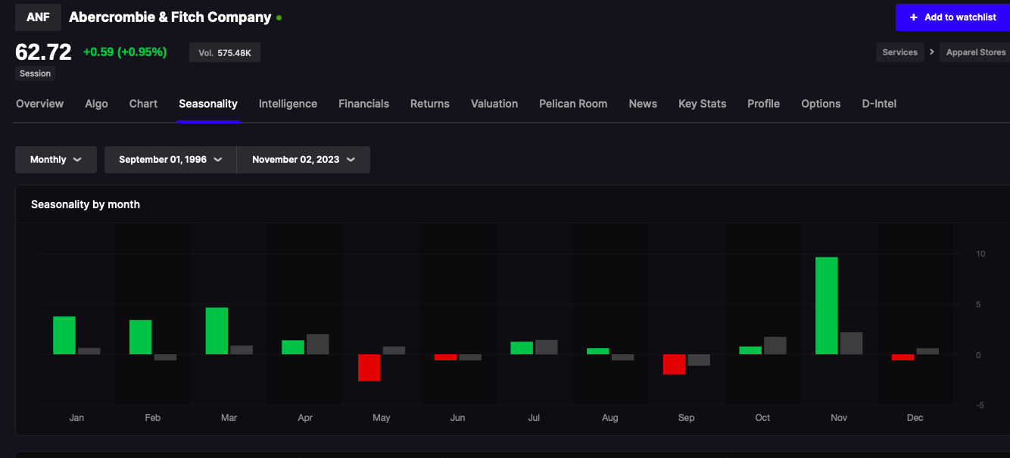Select the Seasonality tab
1010x458 pixels.
208,104
